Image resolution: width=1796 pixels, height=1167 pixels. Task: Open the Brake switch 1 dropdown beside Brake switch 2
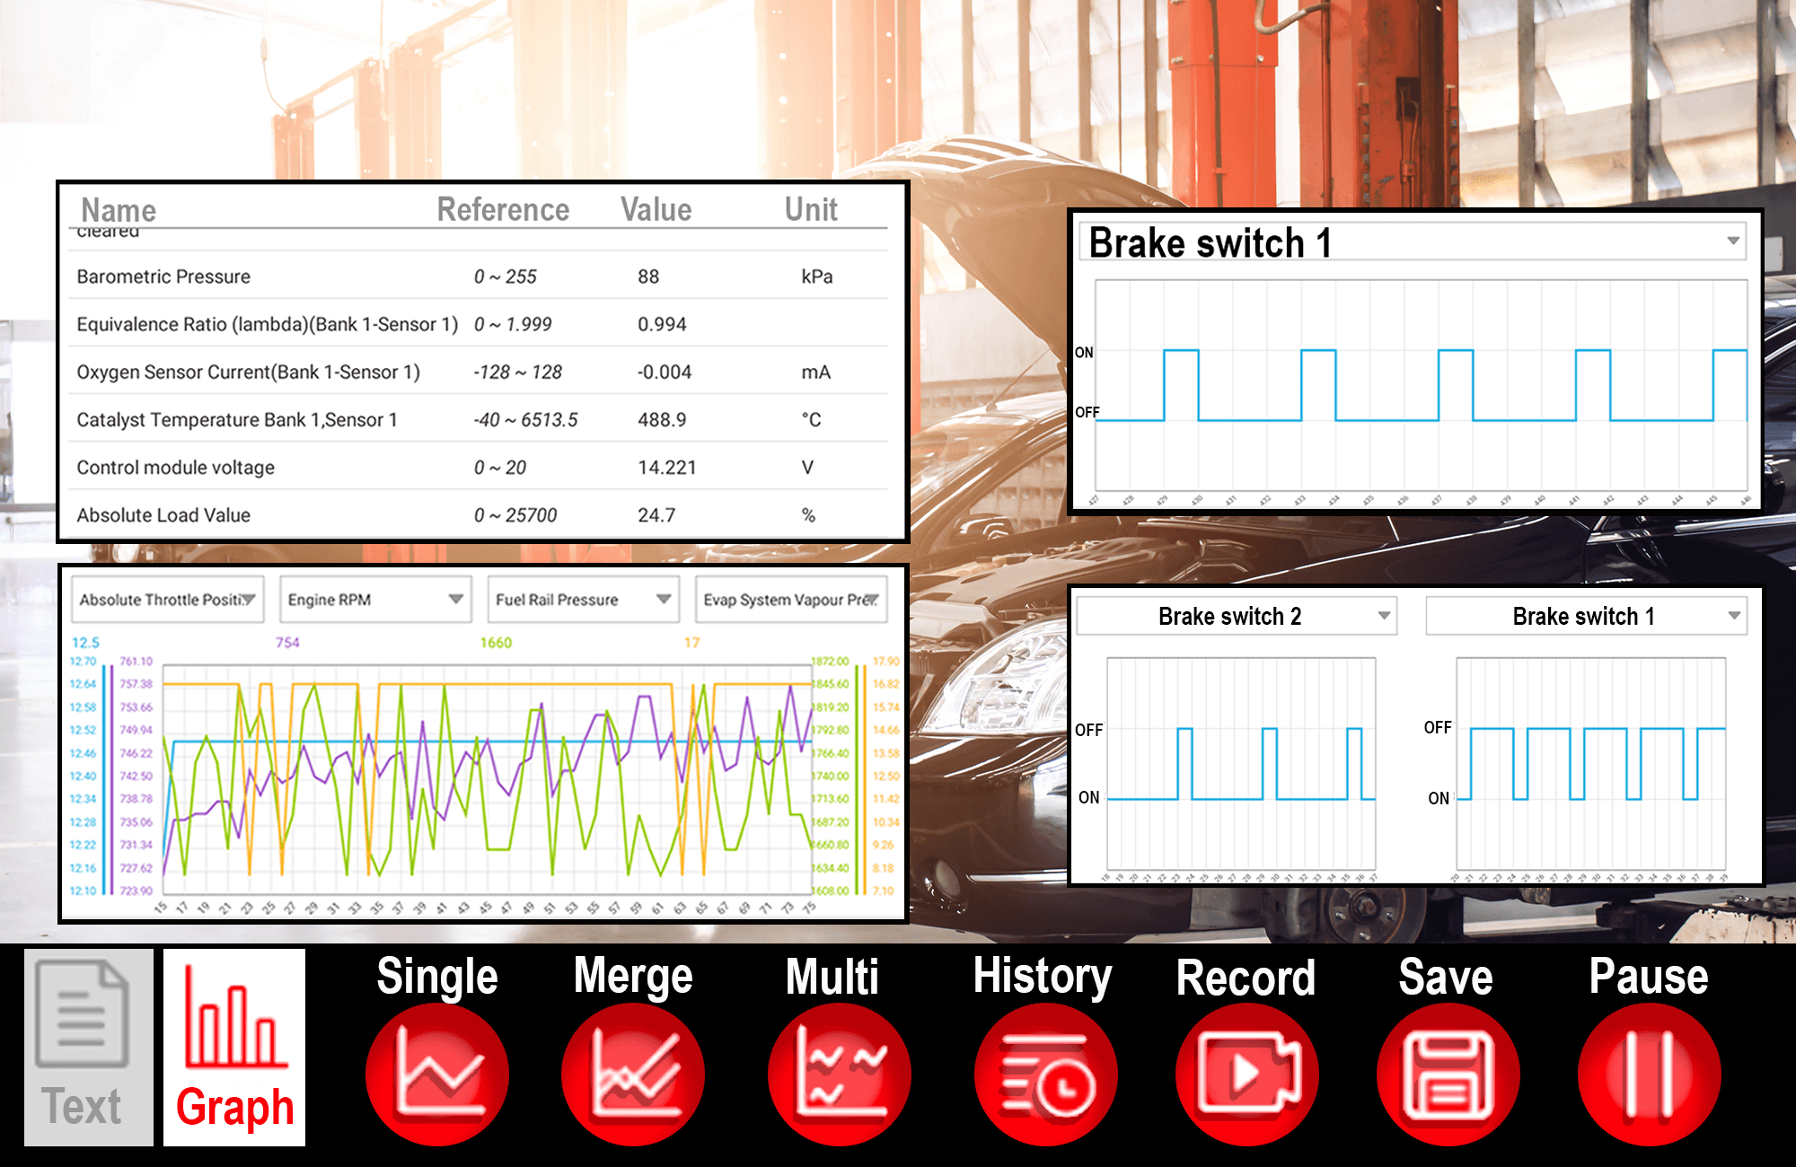tap(1587, 616)
